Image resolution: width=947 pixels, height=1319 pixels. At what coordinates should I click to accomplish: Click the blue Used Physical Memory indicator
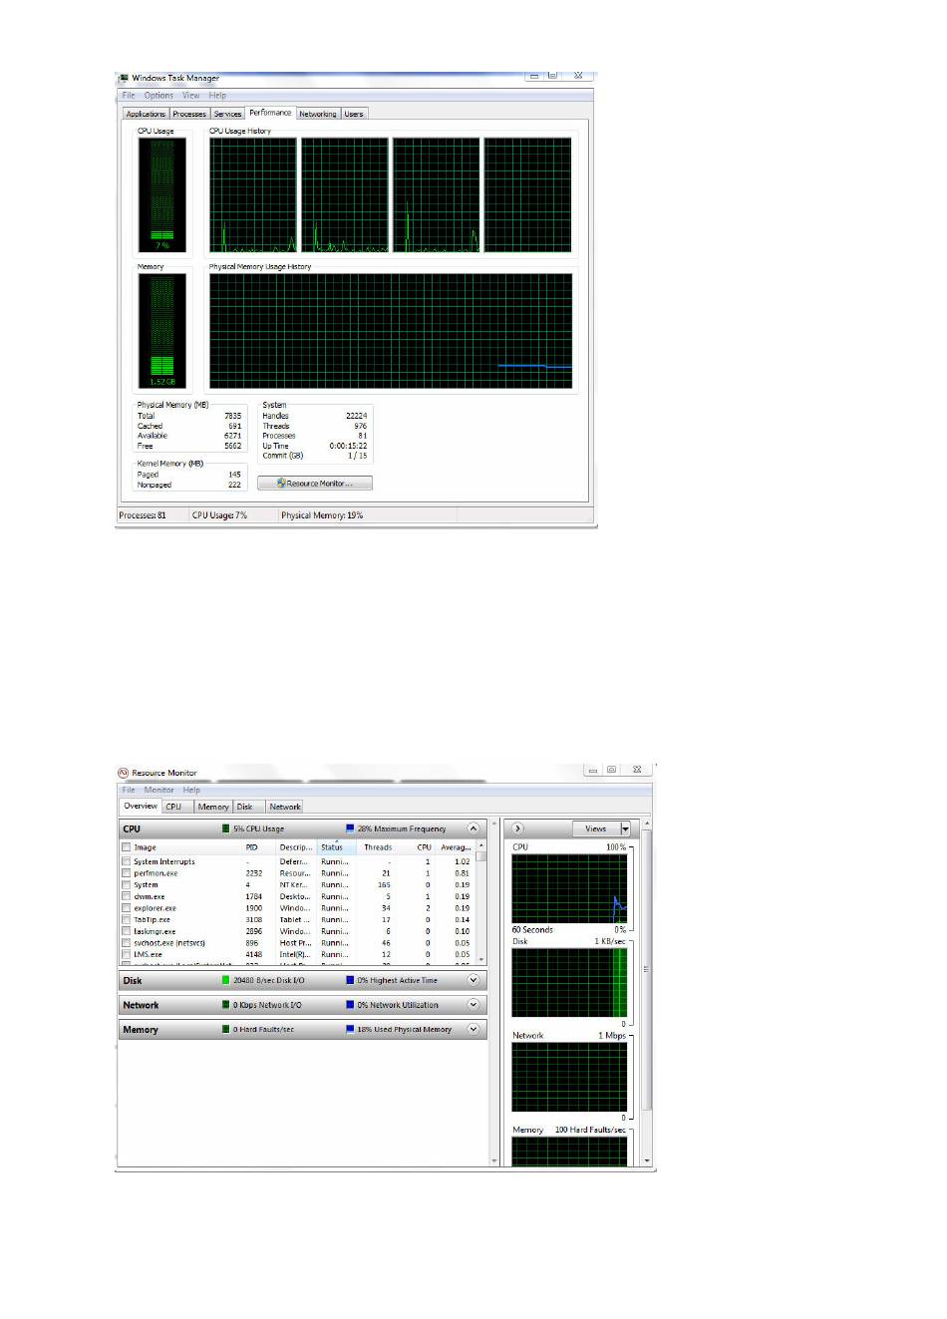point(350,1029)
